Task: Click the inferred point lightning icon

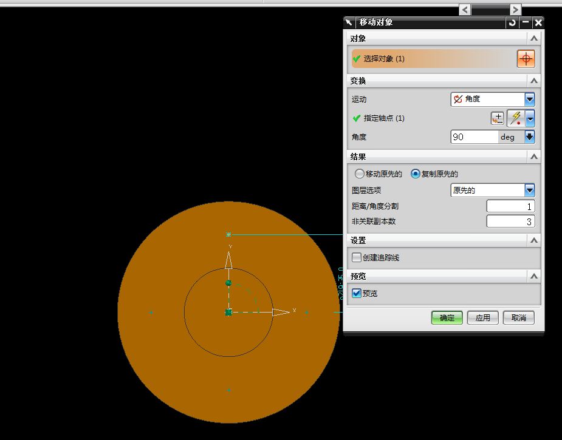Action: (516, 118)
